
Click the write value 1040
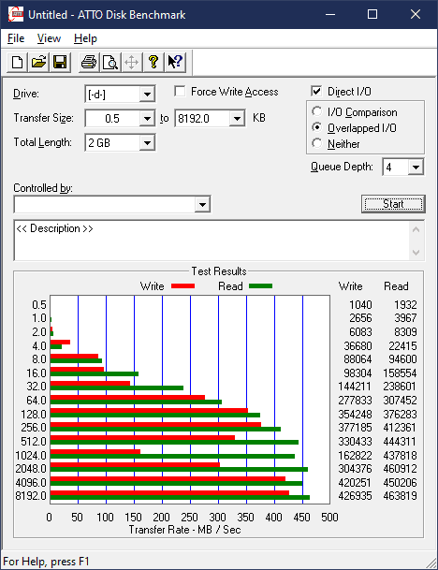(x=360, y=304)
